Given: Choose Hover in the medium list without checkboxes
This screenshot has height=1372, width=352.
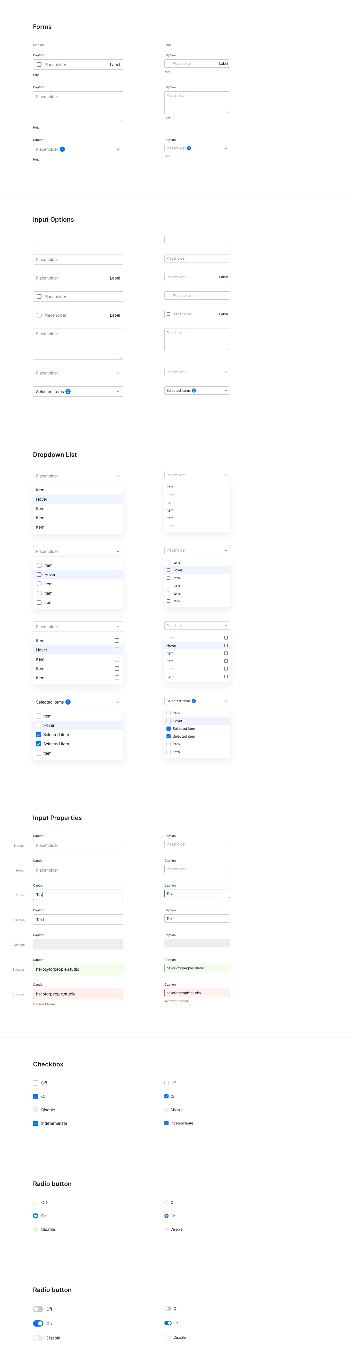Looking at the screenshot, I should click(x=78, y=499).
